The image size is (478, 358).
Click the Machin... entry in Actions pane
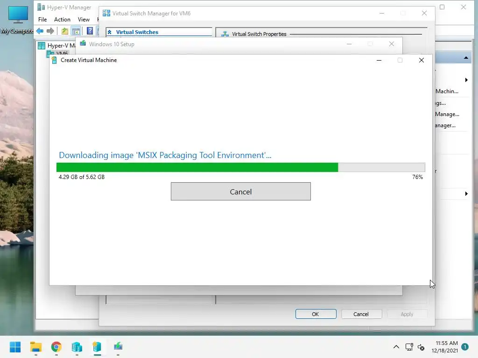(447, 91)
